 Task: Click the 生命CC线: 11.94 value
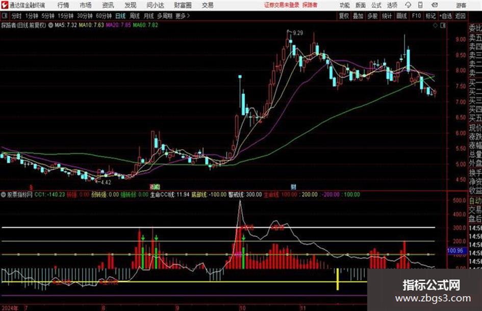[170, 195]
